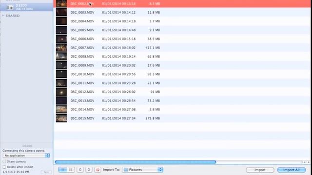Select file name DSC_0014.MOV
This screenshot has height=175, width=312.
point(82,109)
